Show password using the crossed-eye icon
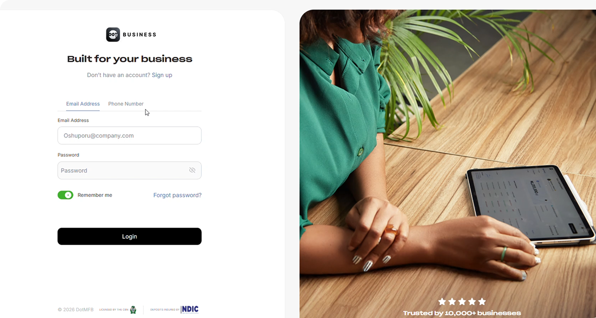Screen dimensions: 596x318 192,170
